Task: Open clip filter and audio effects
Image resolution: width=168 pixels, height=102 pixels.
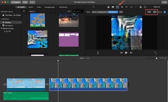Action: click(x=141, y=7)
